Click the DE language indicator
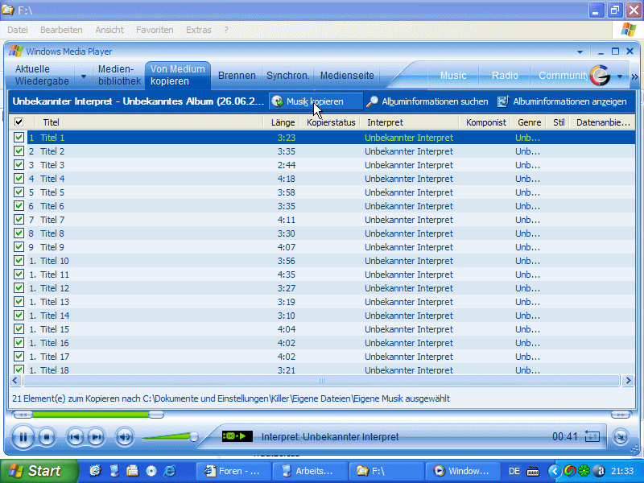This screenshot has width=644, height=483. pos(514,471)
